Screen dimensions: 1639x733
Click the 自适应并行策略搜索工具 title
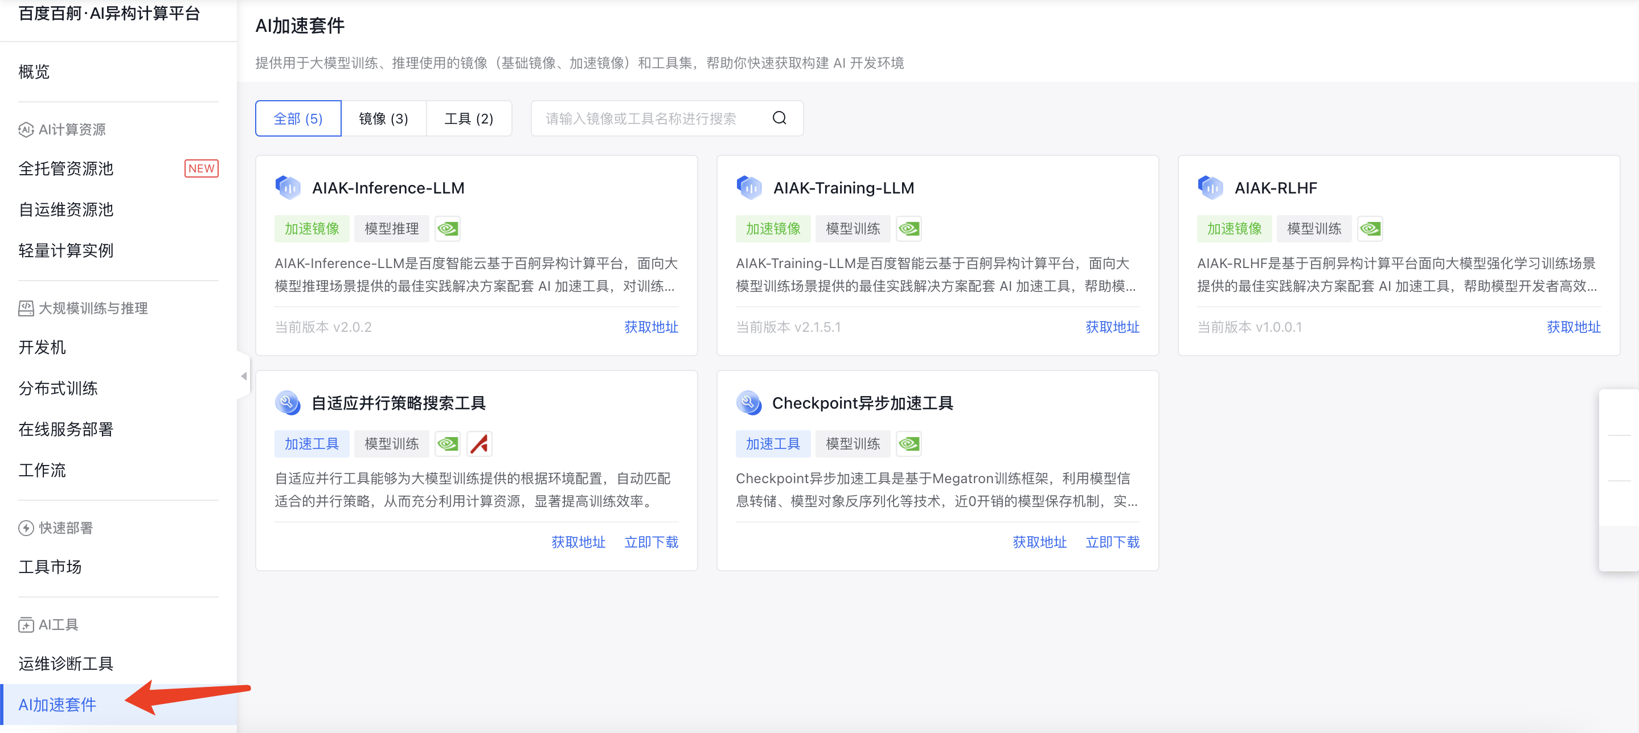(398, 403)
